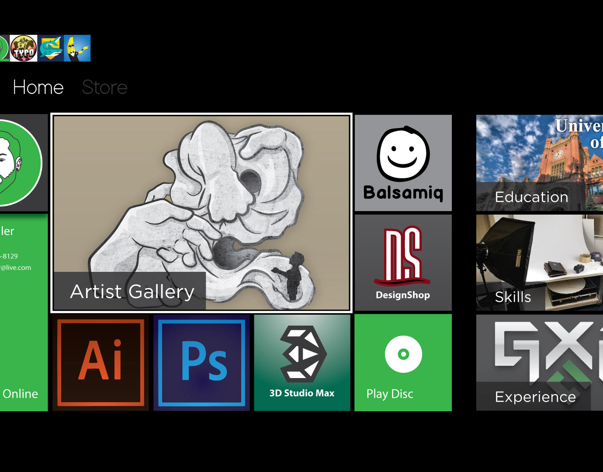Launch the Balsamiq tile
Image resolution: width=603 pixels, height=472 pixels.
click(403, 163)
